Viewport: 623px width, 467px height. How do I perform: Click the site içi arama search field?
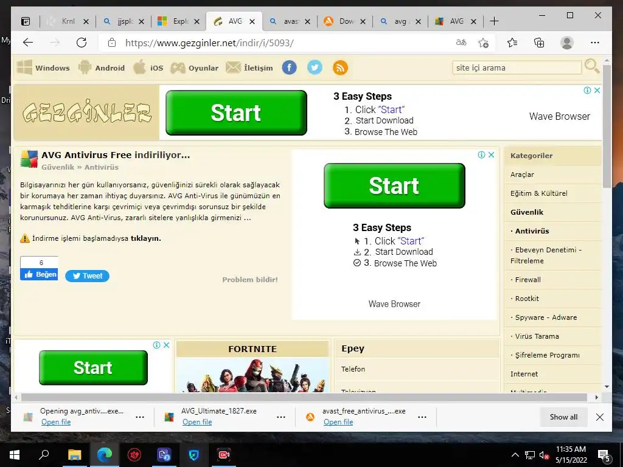[x=517, y=67]
